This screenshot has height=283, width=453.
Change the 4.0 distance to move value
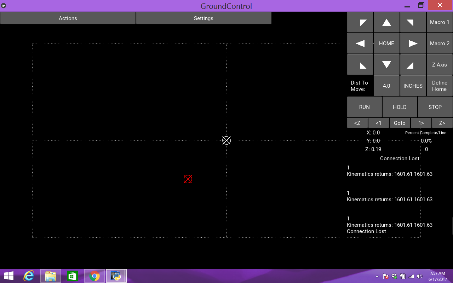[x=386, y=86]
